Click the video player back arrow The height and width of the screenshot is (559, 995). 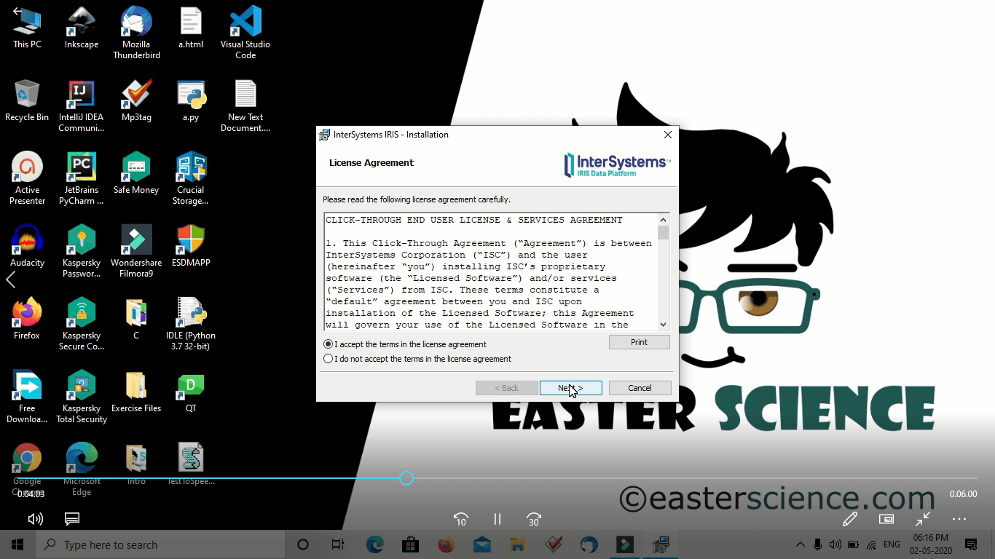17,11
